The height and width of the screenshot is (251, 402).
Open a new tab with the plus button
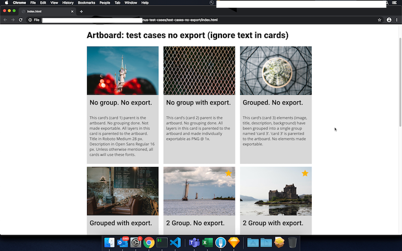pyautogui.click(x=82, y=11)
